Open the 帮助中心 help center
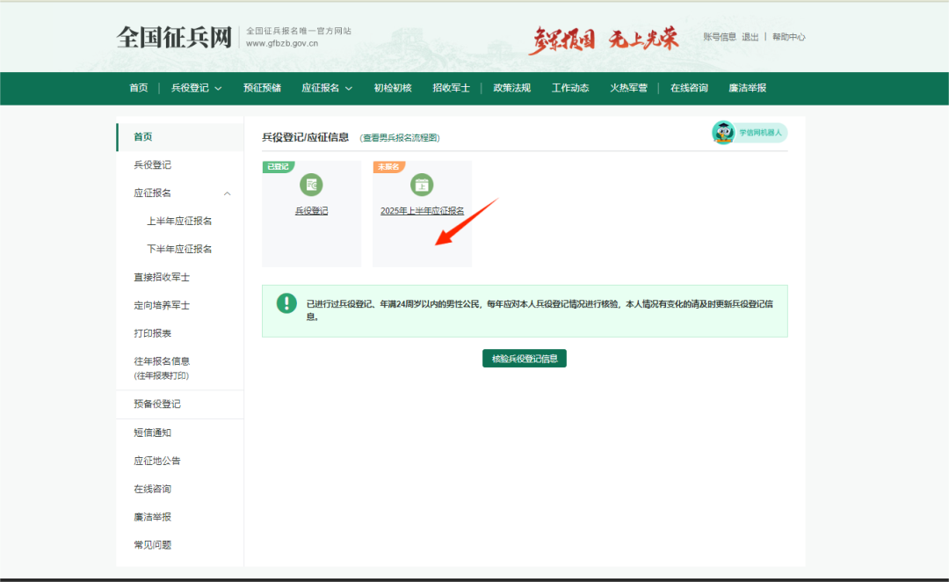949x582 pixels. [789, 36]
